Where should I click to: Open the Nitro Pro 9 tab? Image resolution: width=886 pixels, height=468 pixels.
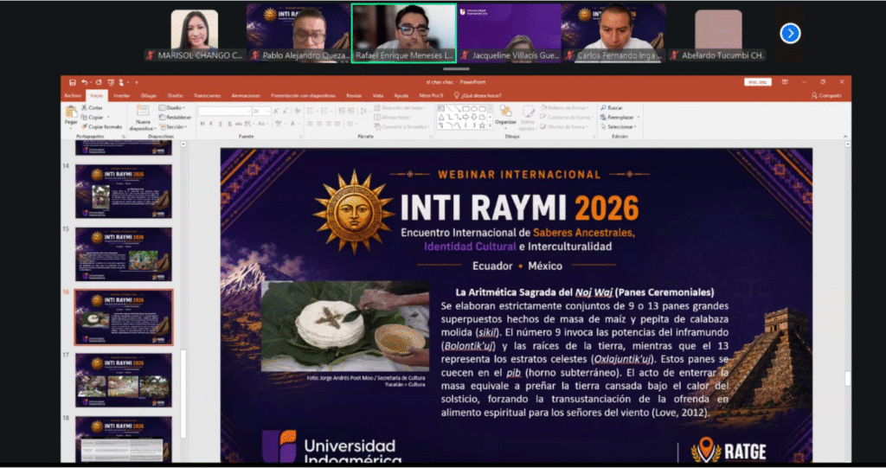tap(431, 95)
